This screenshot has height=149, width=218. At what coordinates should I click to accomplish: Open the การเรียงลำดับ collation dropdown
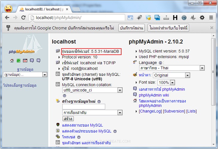(x=92, y=113)
